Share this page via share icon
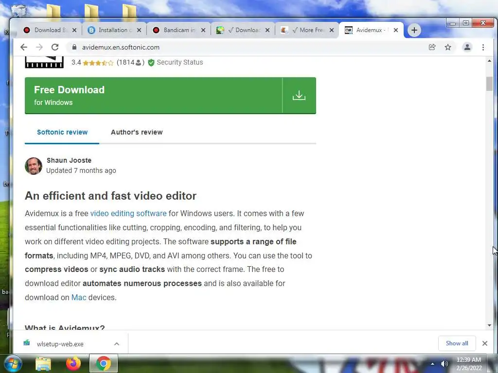This screenshot has width=498, height=373. [432, 47]
